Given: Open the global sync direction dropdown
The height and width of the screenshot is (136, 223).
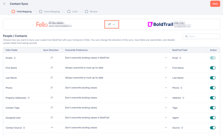Looking at the screenshot, I should coord(111,24).
